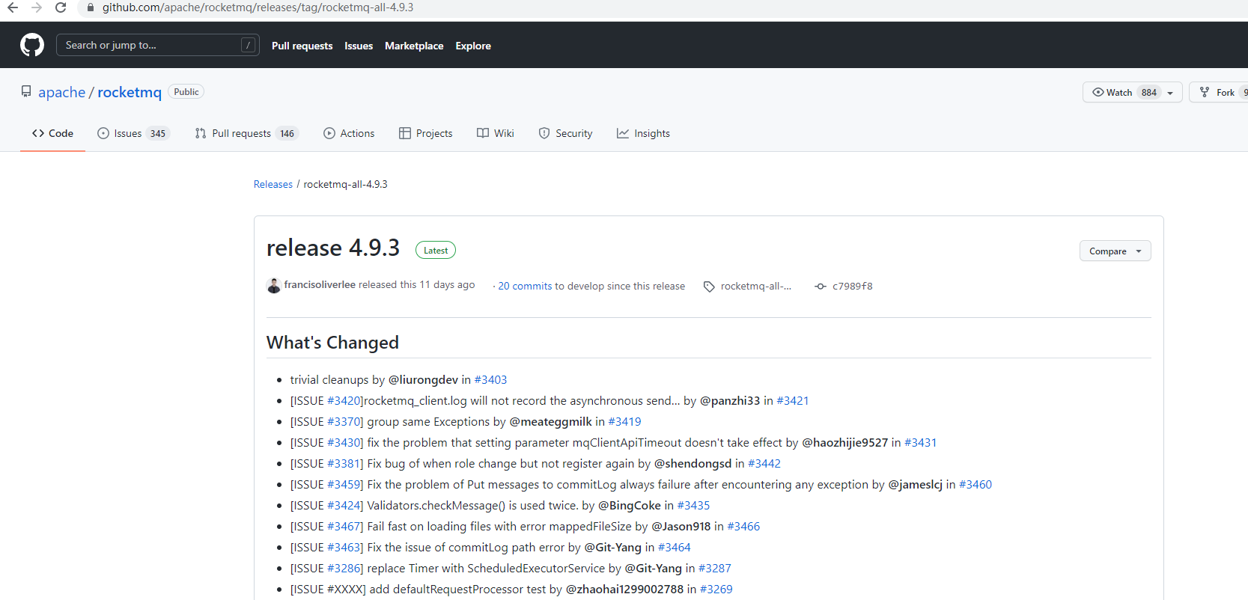Click the @liurongdev mention
This screenshot has width=1248, height=600.
(x=423, y=380)
